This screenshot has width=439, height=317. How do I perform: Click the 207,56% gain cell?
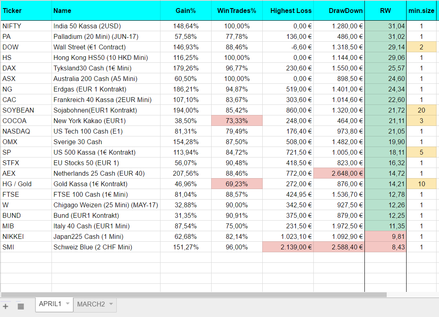(186, 173)
